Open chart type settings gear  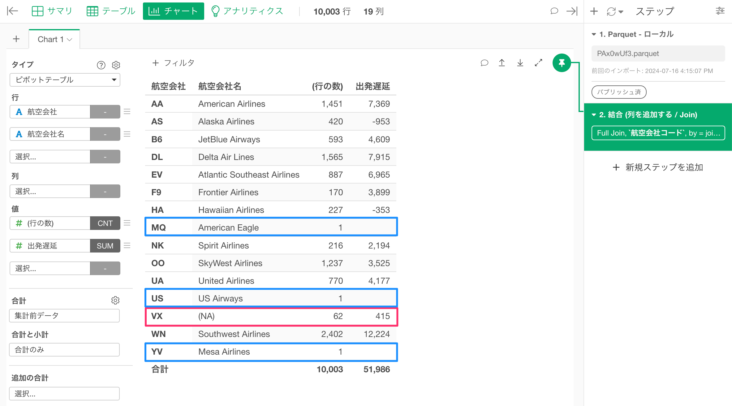(x=116, y=65)
